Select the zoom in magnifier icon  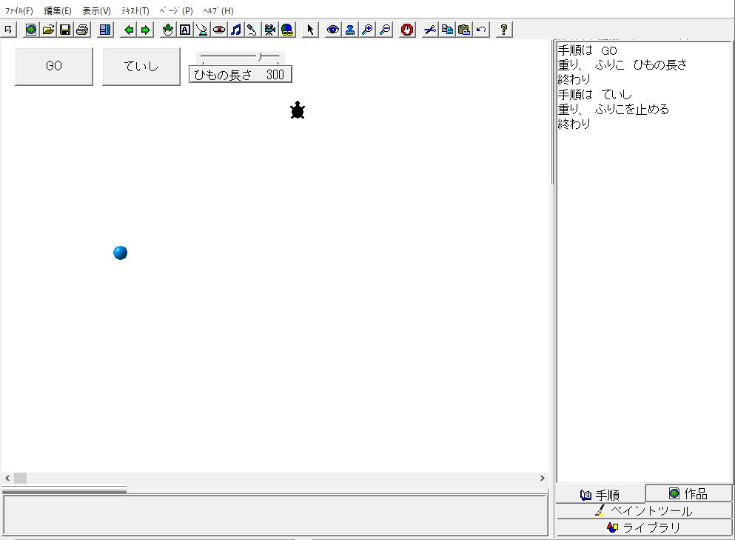(x=367, y=30)
